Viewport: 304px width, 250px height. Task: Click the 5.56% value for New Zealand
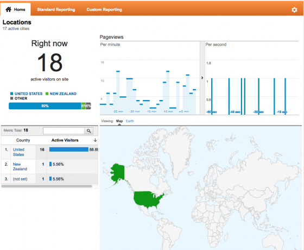coord(58,164)
